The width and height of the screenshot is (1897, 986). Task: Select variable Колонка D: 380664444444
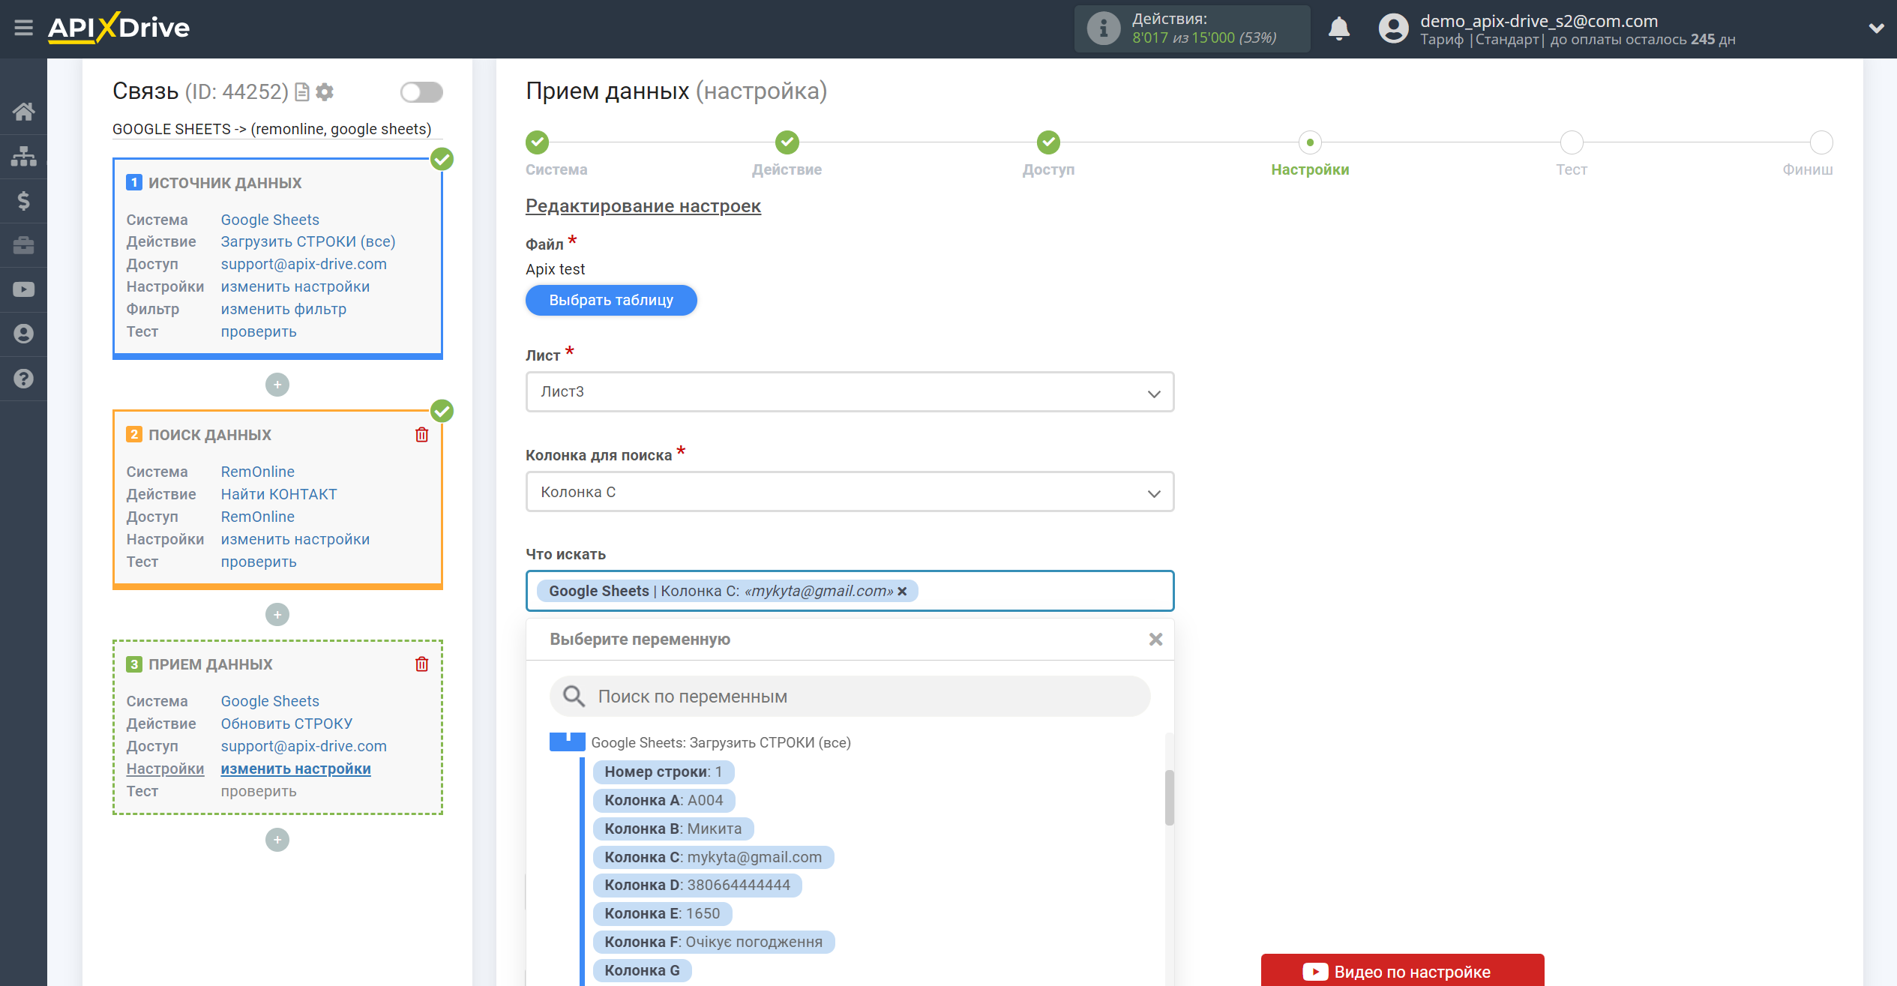[x=697, y=886]
